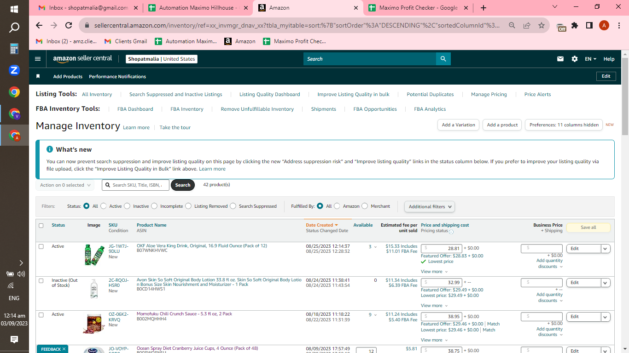The height and width of the screenshot is (353, 629).
Task: Open Preferences: 11 columns hidden
Action: point(564,125)
